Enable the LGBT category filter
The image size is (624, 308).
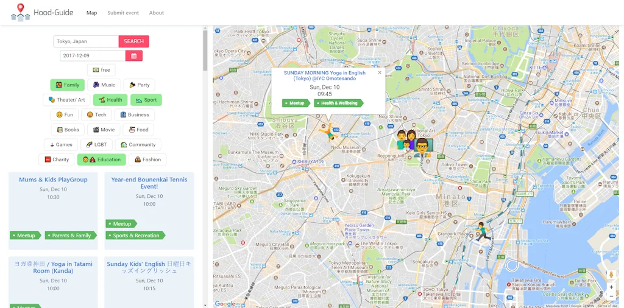click(x=96, y=145)
